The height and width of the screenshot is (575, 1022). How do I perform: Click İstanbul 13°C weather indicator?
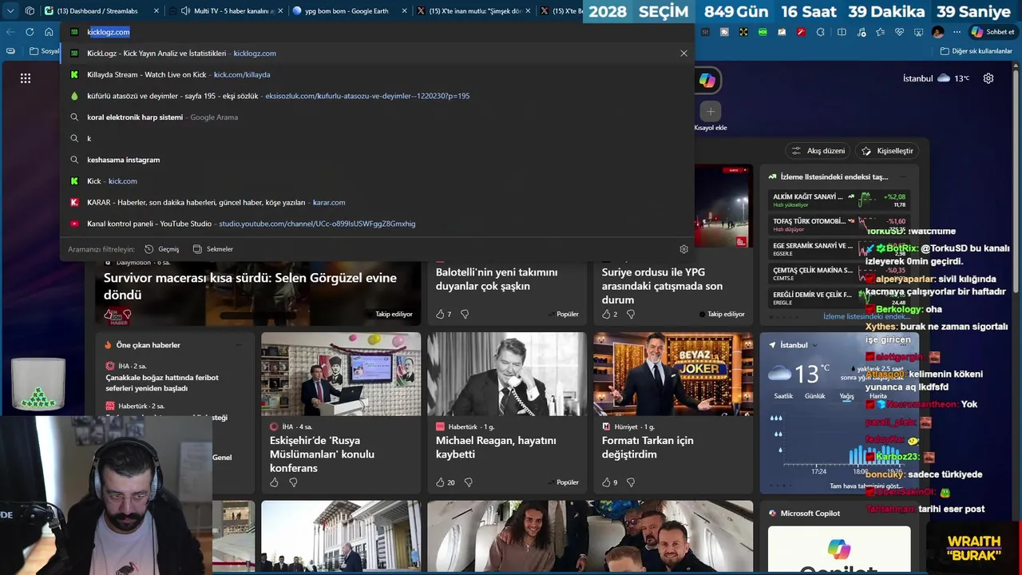coord(936,78)
